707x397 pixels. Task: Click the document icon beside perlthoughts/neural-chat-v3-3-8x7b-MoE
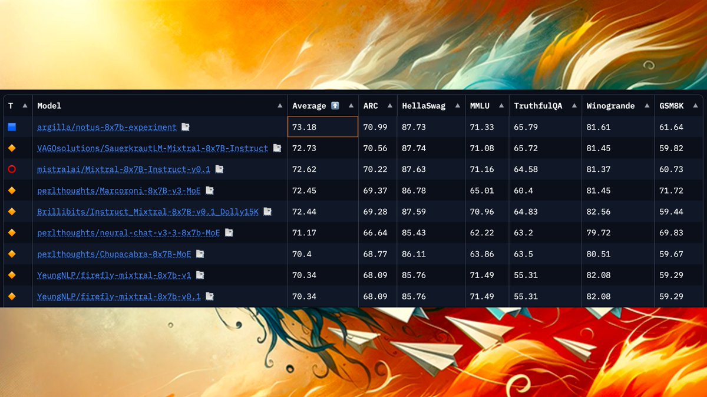point(229,233)
